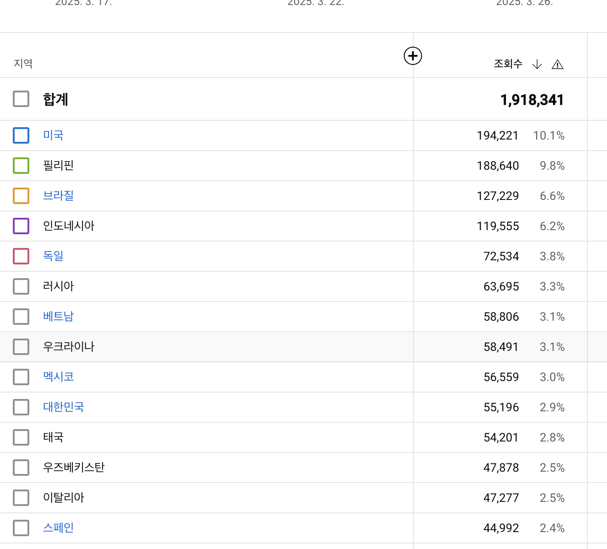Open the 베트남 region link
The width and height of the screenshot is (607, 549).
click(58, 317)
